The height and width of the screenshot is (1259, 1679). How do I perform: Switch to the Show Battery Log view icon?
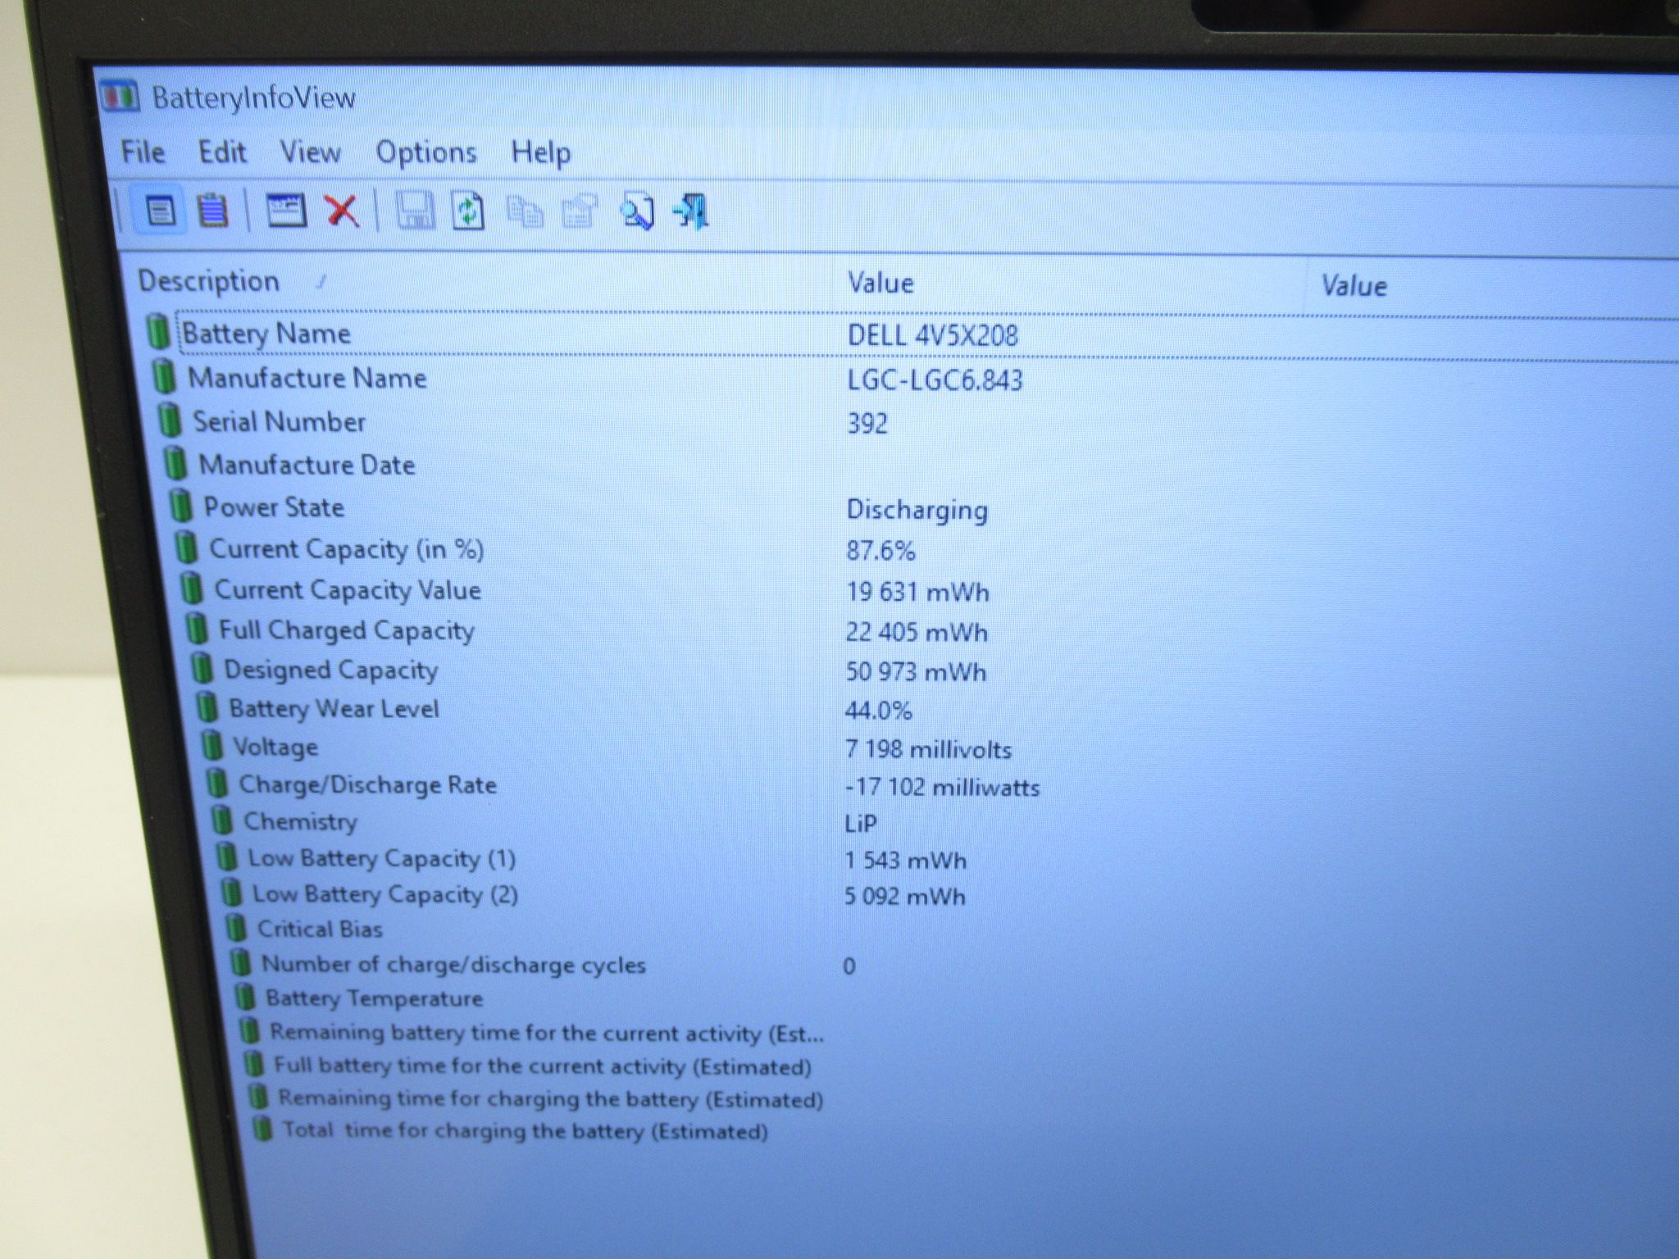(213, 211)
